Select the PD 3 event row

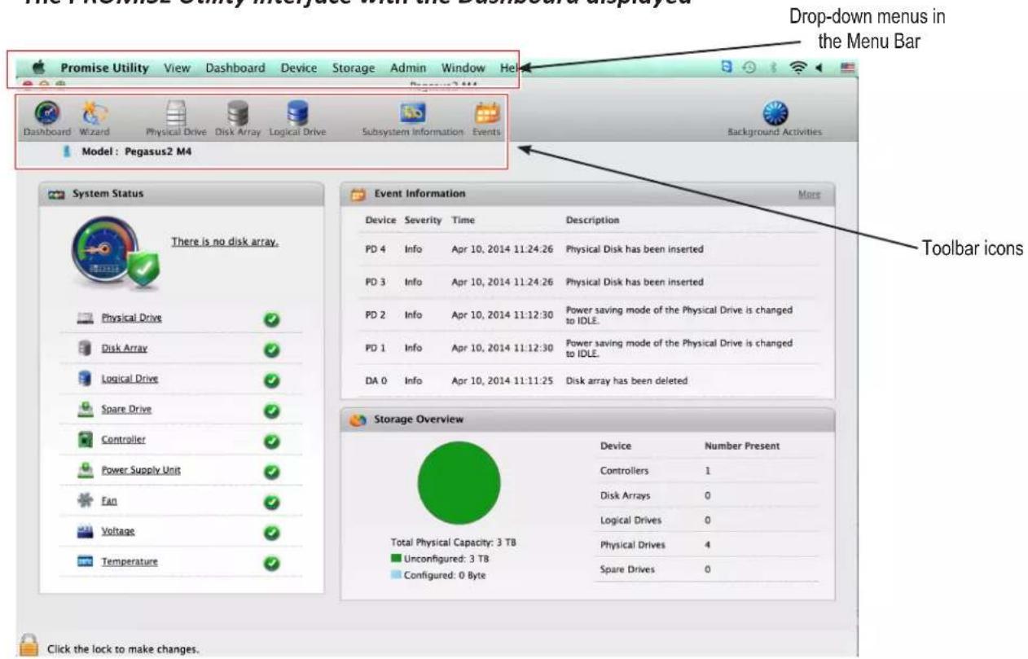[x=588, y=282]
